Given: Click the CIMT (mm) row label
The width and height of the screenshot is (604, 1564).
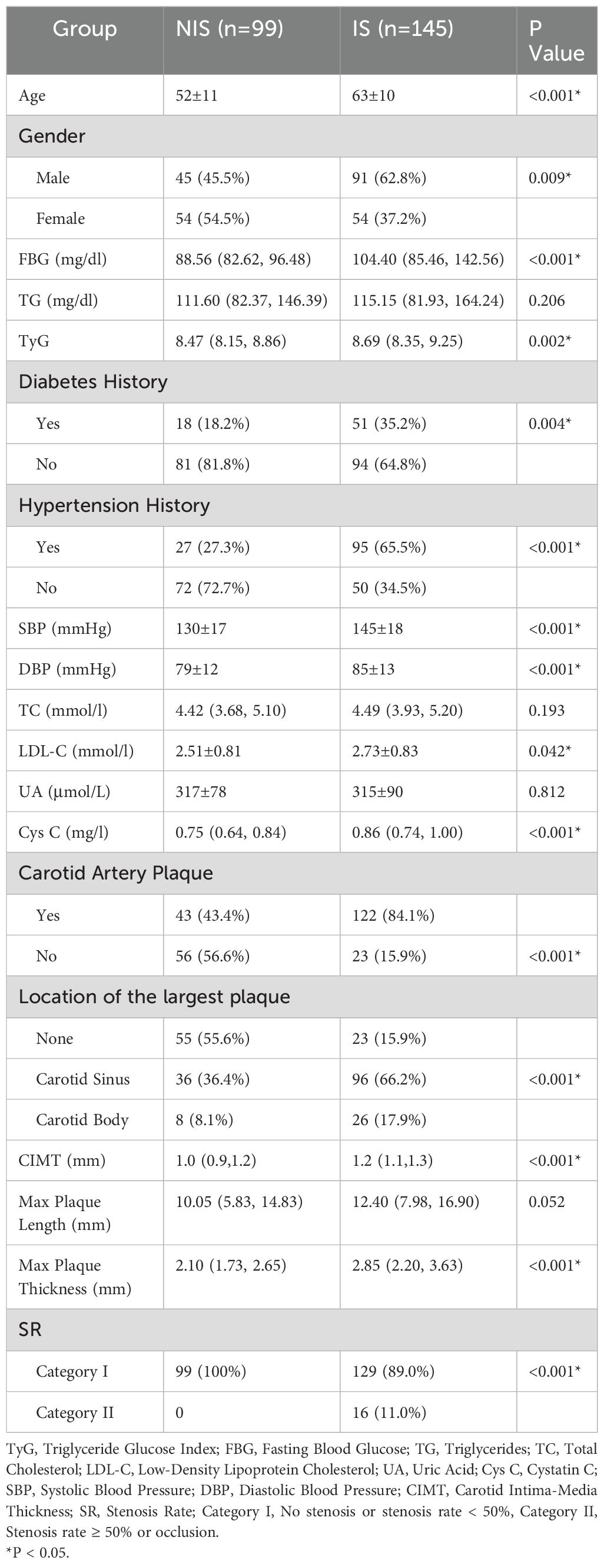Looking at the screenshot, I should [x=62, y=1160].
